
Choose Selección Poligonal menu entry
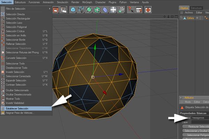(x=26, y=27)
